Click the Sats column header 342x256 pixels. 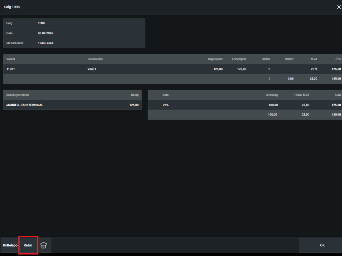tap(166, 95)
